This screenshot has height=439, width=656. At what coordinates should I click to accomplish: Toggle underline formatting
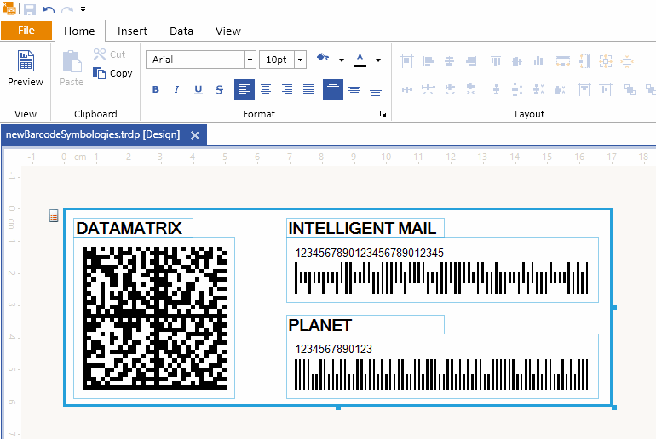[199, 89]
